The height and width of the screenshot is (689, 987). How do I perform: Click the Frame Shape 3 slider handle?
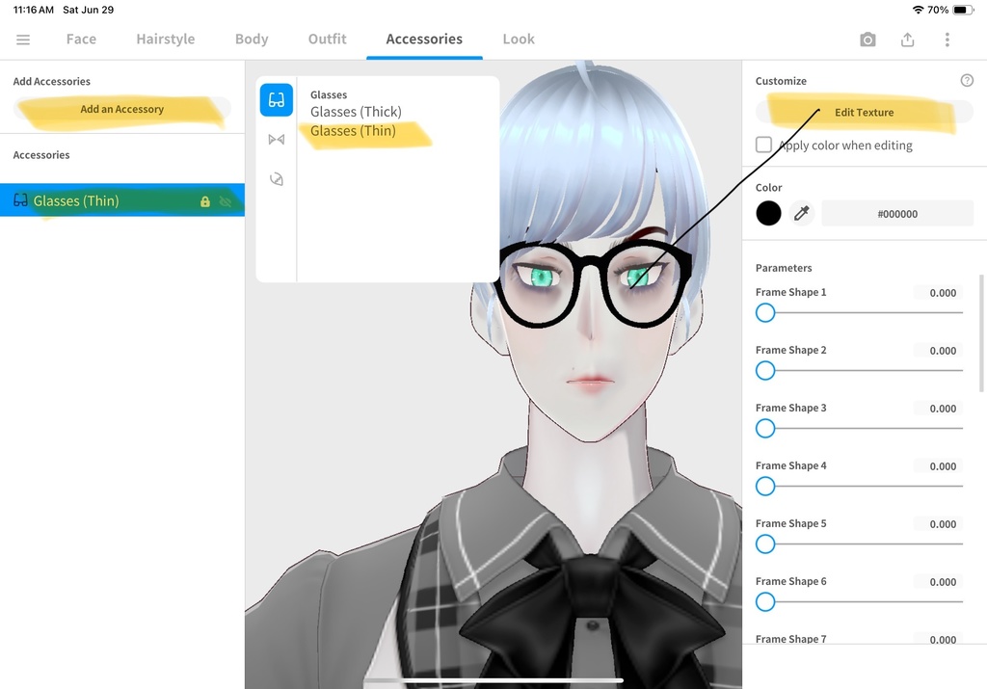click(x=765, y=429)
